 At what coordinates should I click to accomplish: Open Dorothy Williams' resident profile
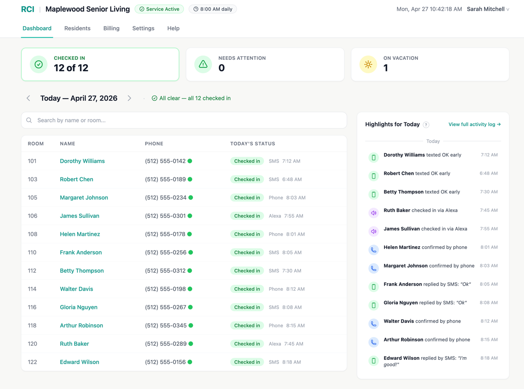pos(82,161)
